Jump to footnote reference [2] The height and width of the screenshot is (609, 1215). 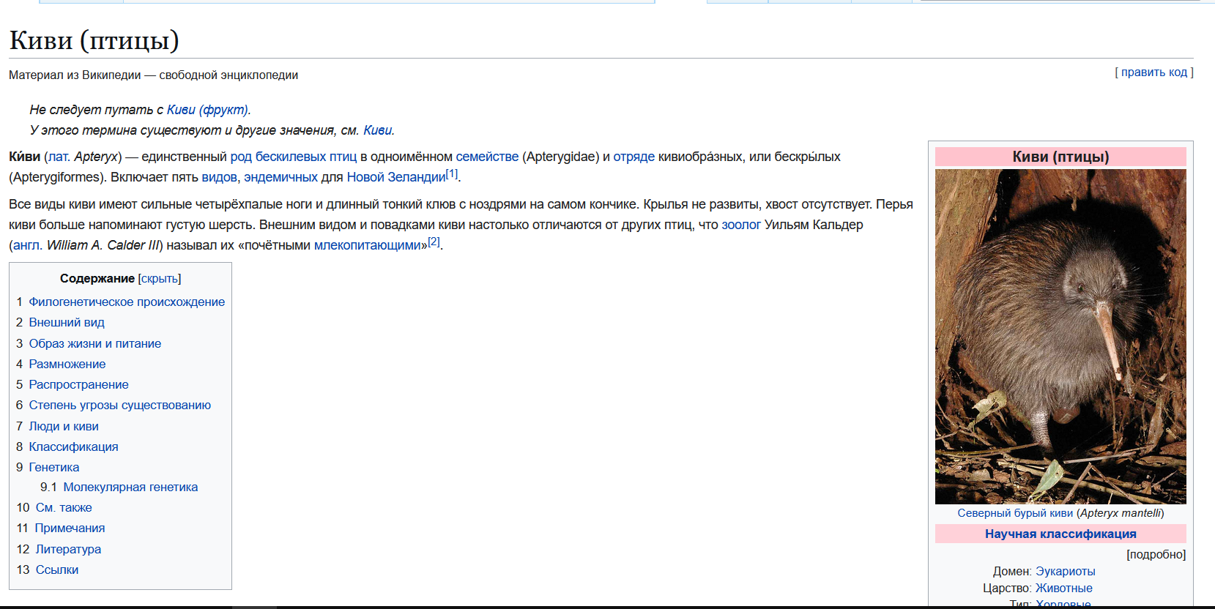434,242
